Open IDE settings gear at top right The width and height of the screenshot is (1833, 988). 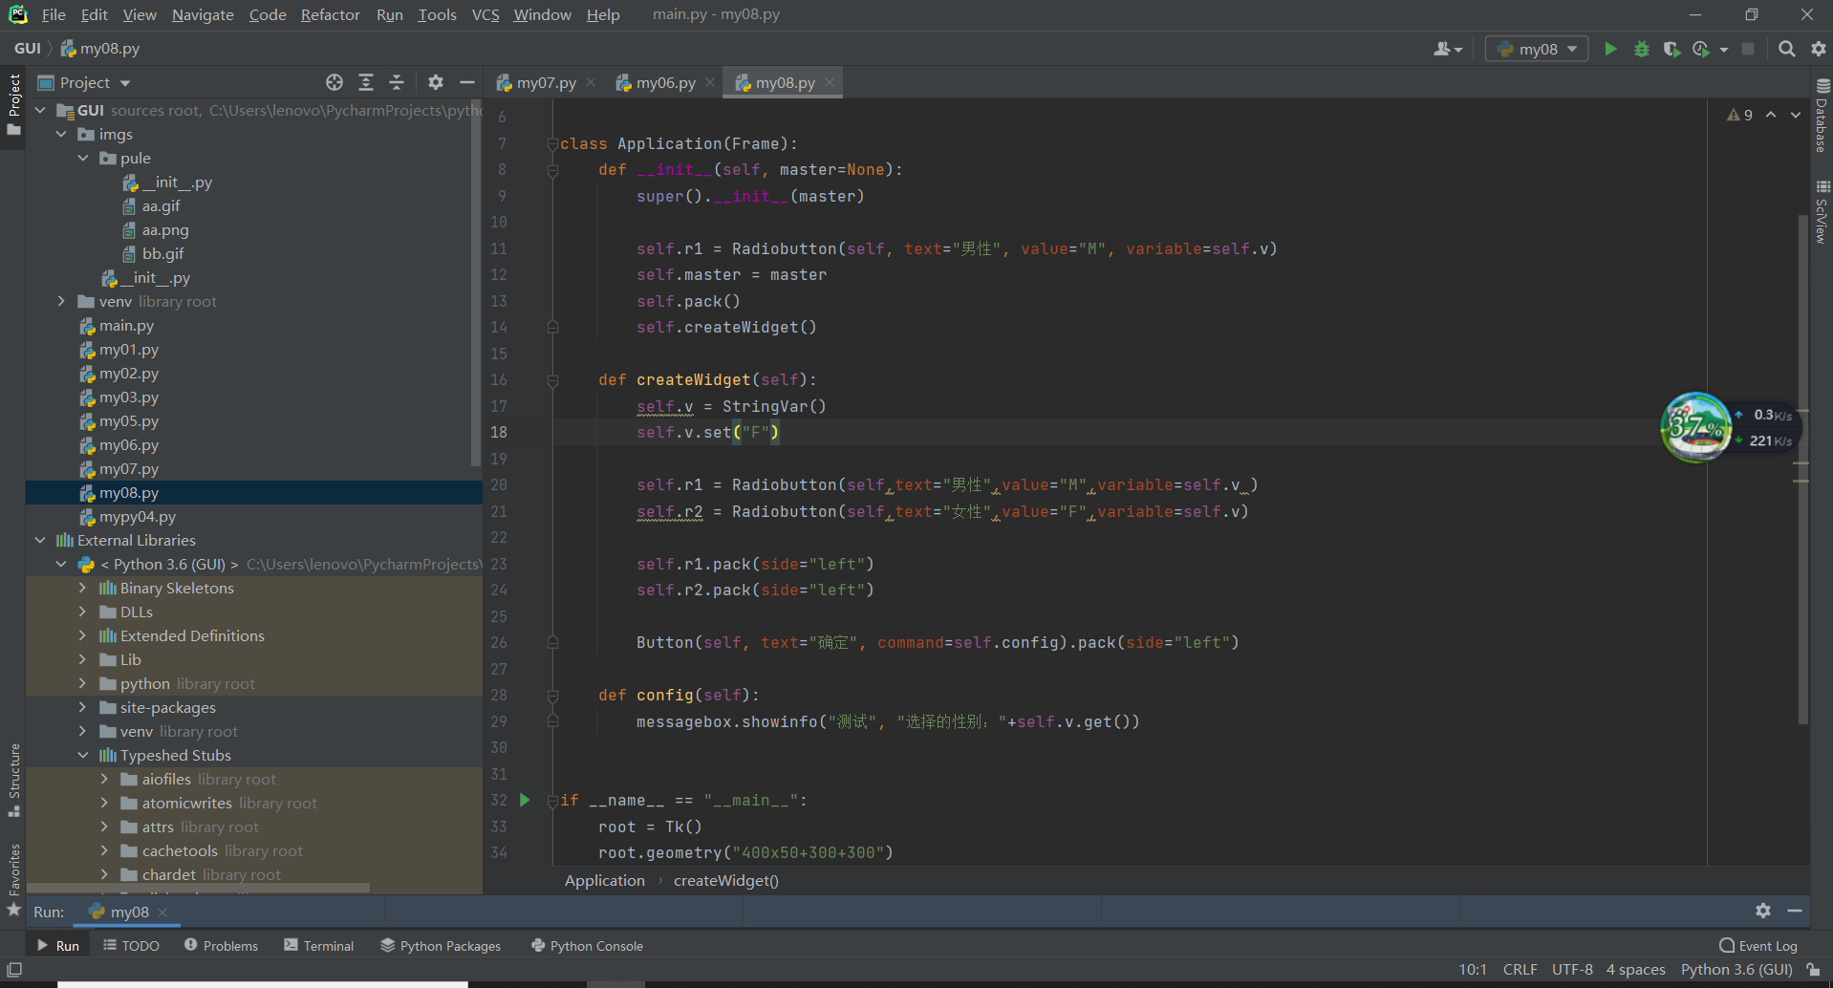(1818, 49)
